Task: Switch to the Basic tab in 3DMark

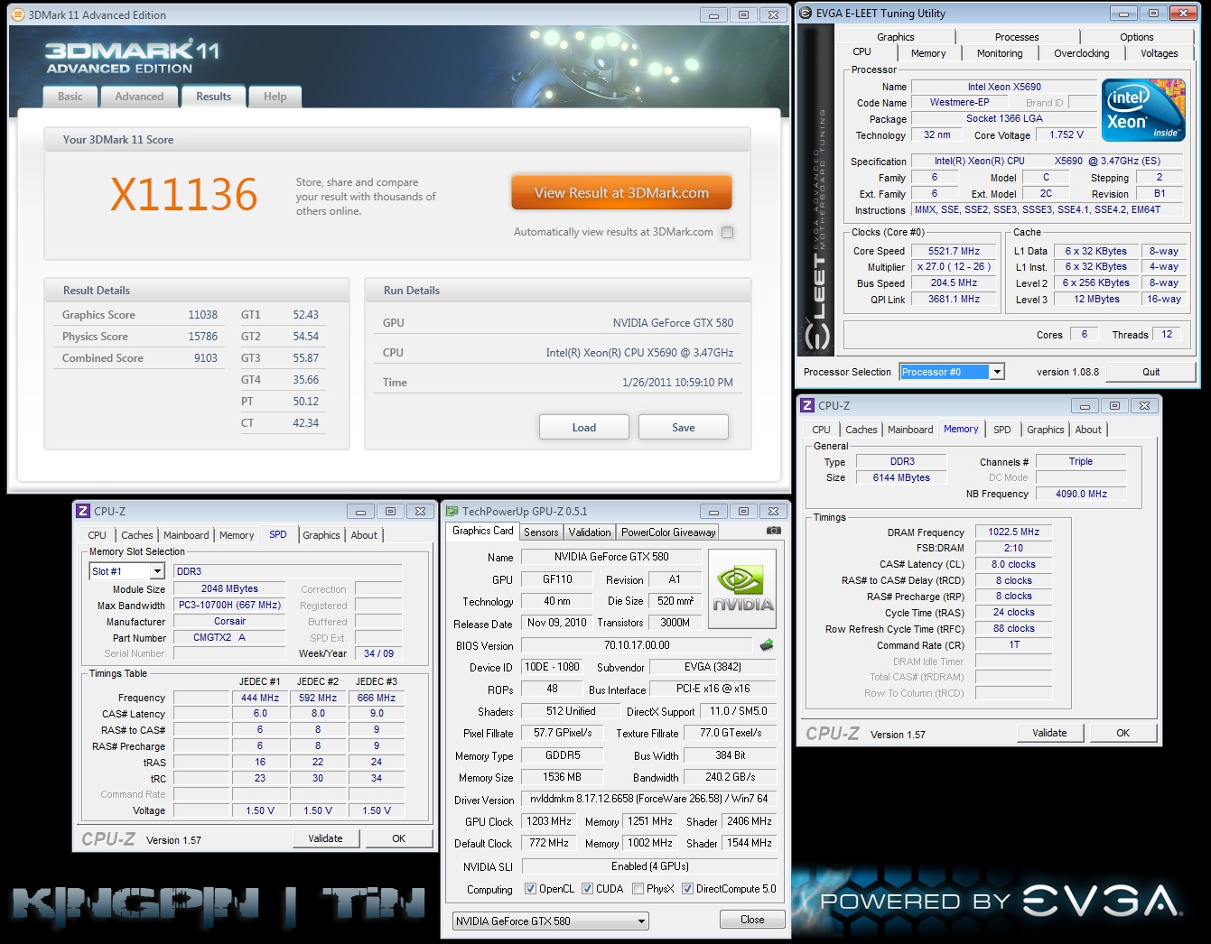Action: (70, 97)
